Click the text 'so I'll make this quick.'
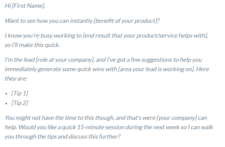The width and height of the screenshot is (225, 147). [x=32, y=45]
